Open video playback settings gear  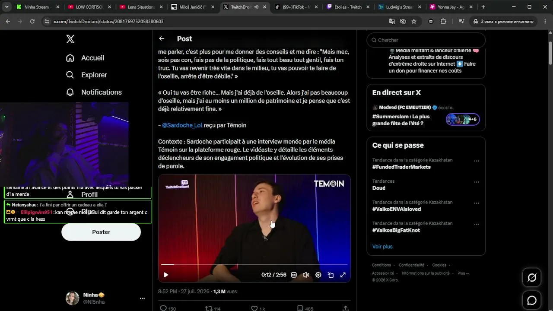[318, 275]
